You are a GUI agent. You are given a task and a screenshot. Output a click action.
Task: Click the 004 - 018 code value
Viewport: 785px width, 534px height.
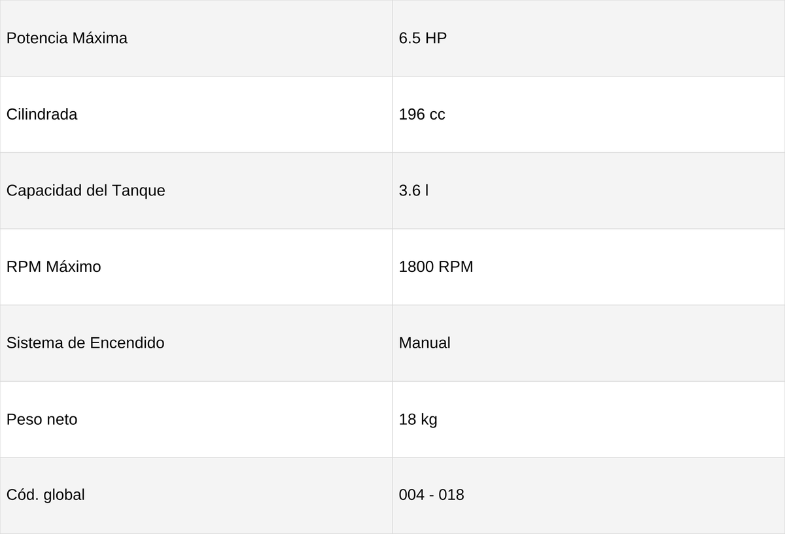click(x=432, y=495)
